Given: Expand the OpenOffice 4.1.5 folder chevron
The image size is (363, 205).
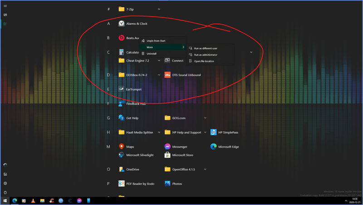Looking at the screenshot, I should [x=205, y=170].
